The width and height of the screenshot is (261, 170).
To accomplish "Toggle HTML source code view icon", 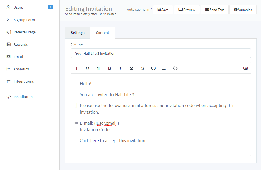I will coord(88,68).
